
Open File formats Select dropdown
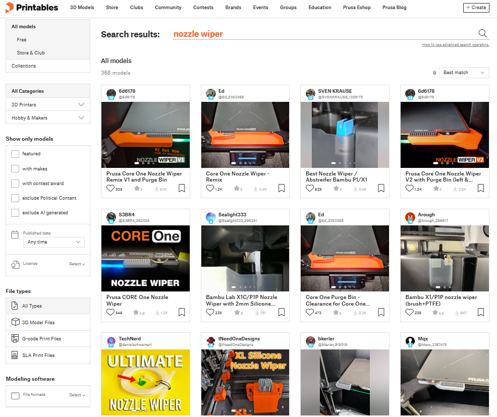[77, 395]
